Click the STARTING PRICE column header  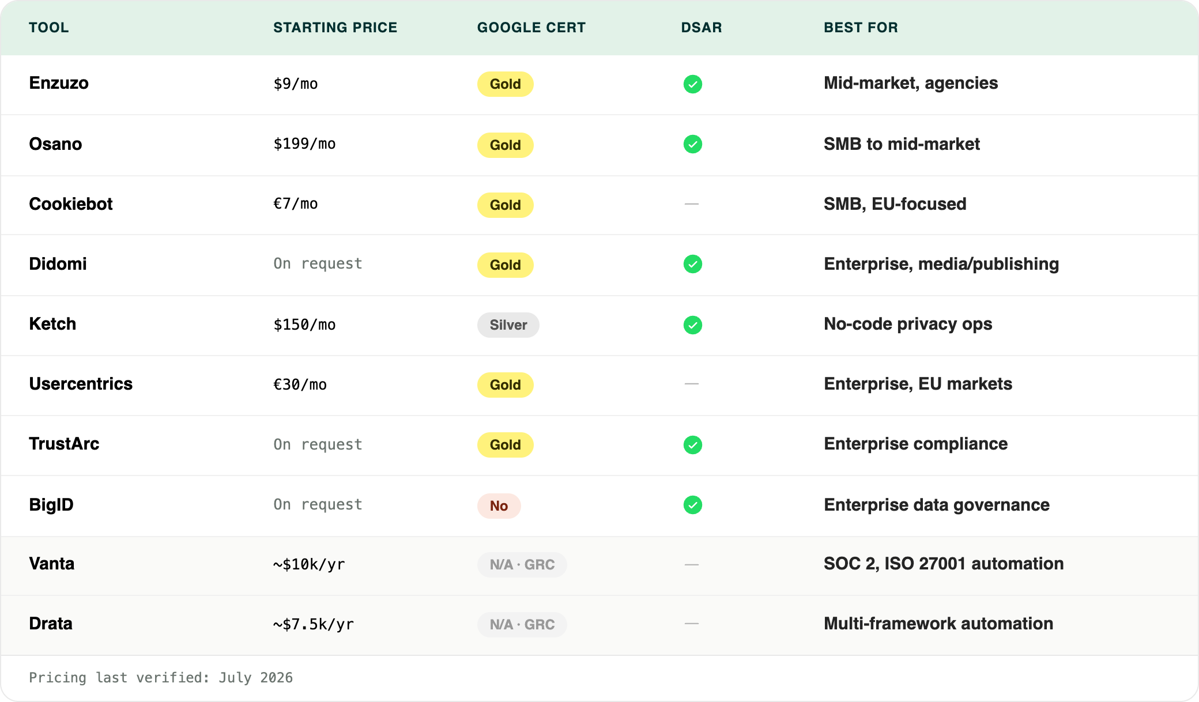[x=335, y=28]
